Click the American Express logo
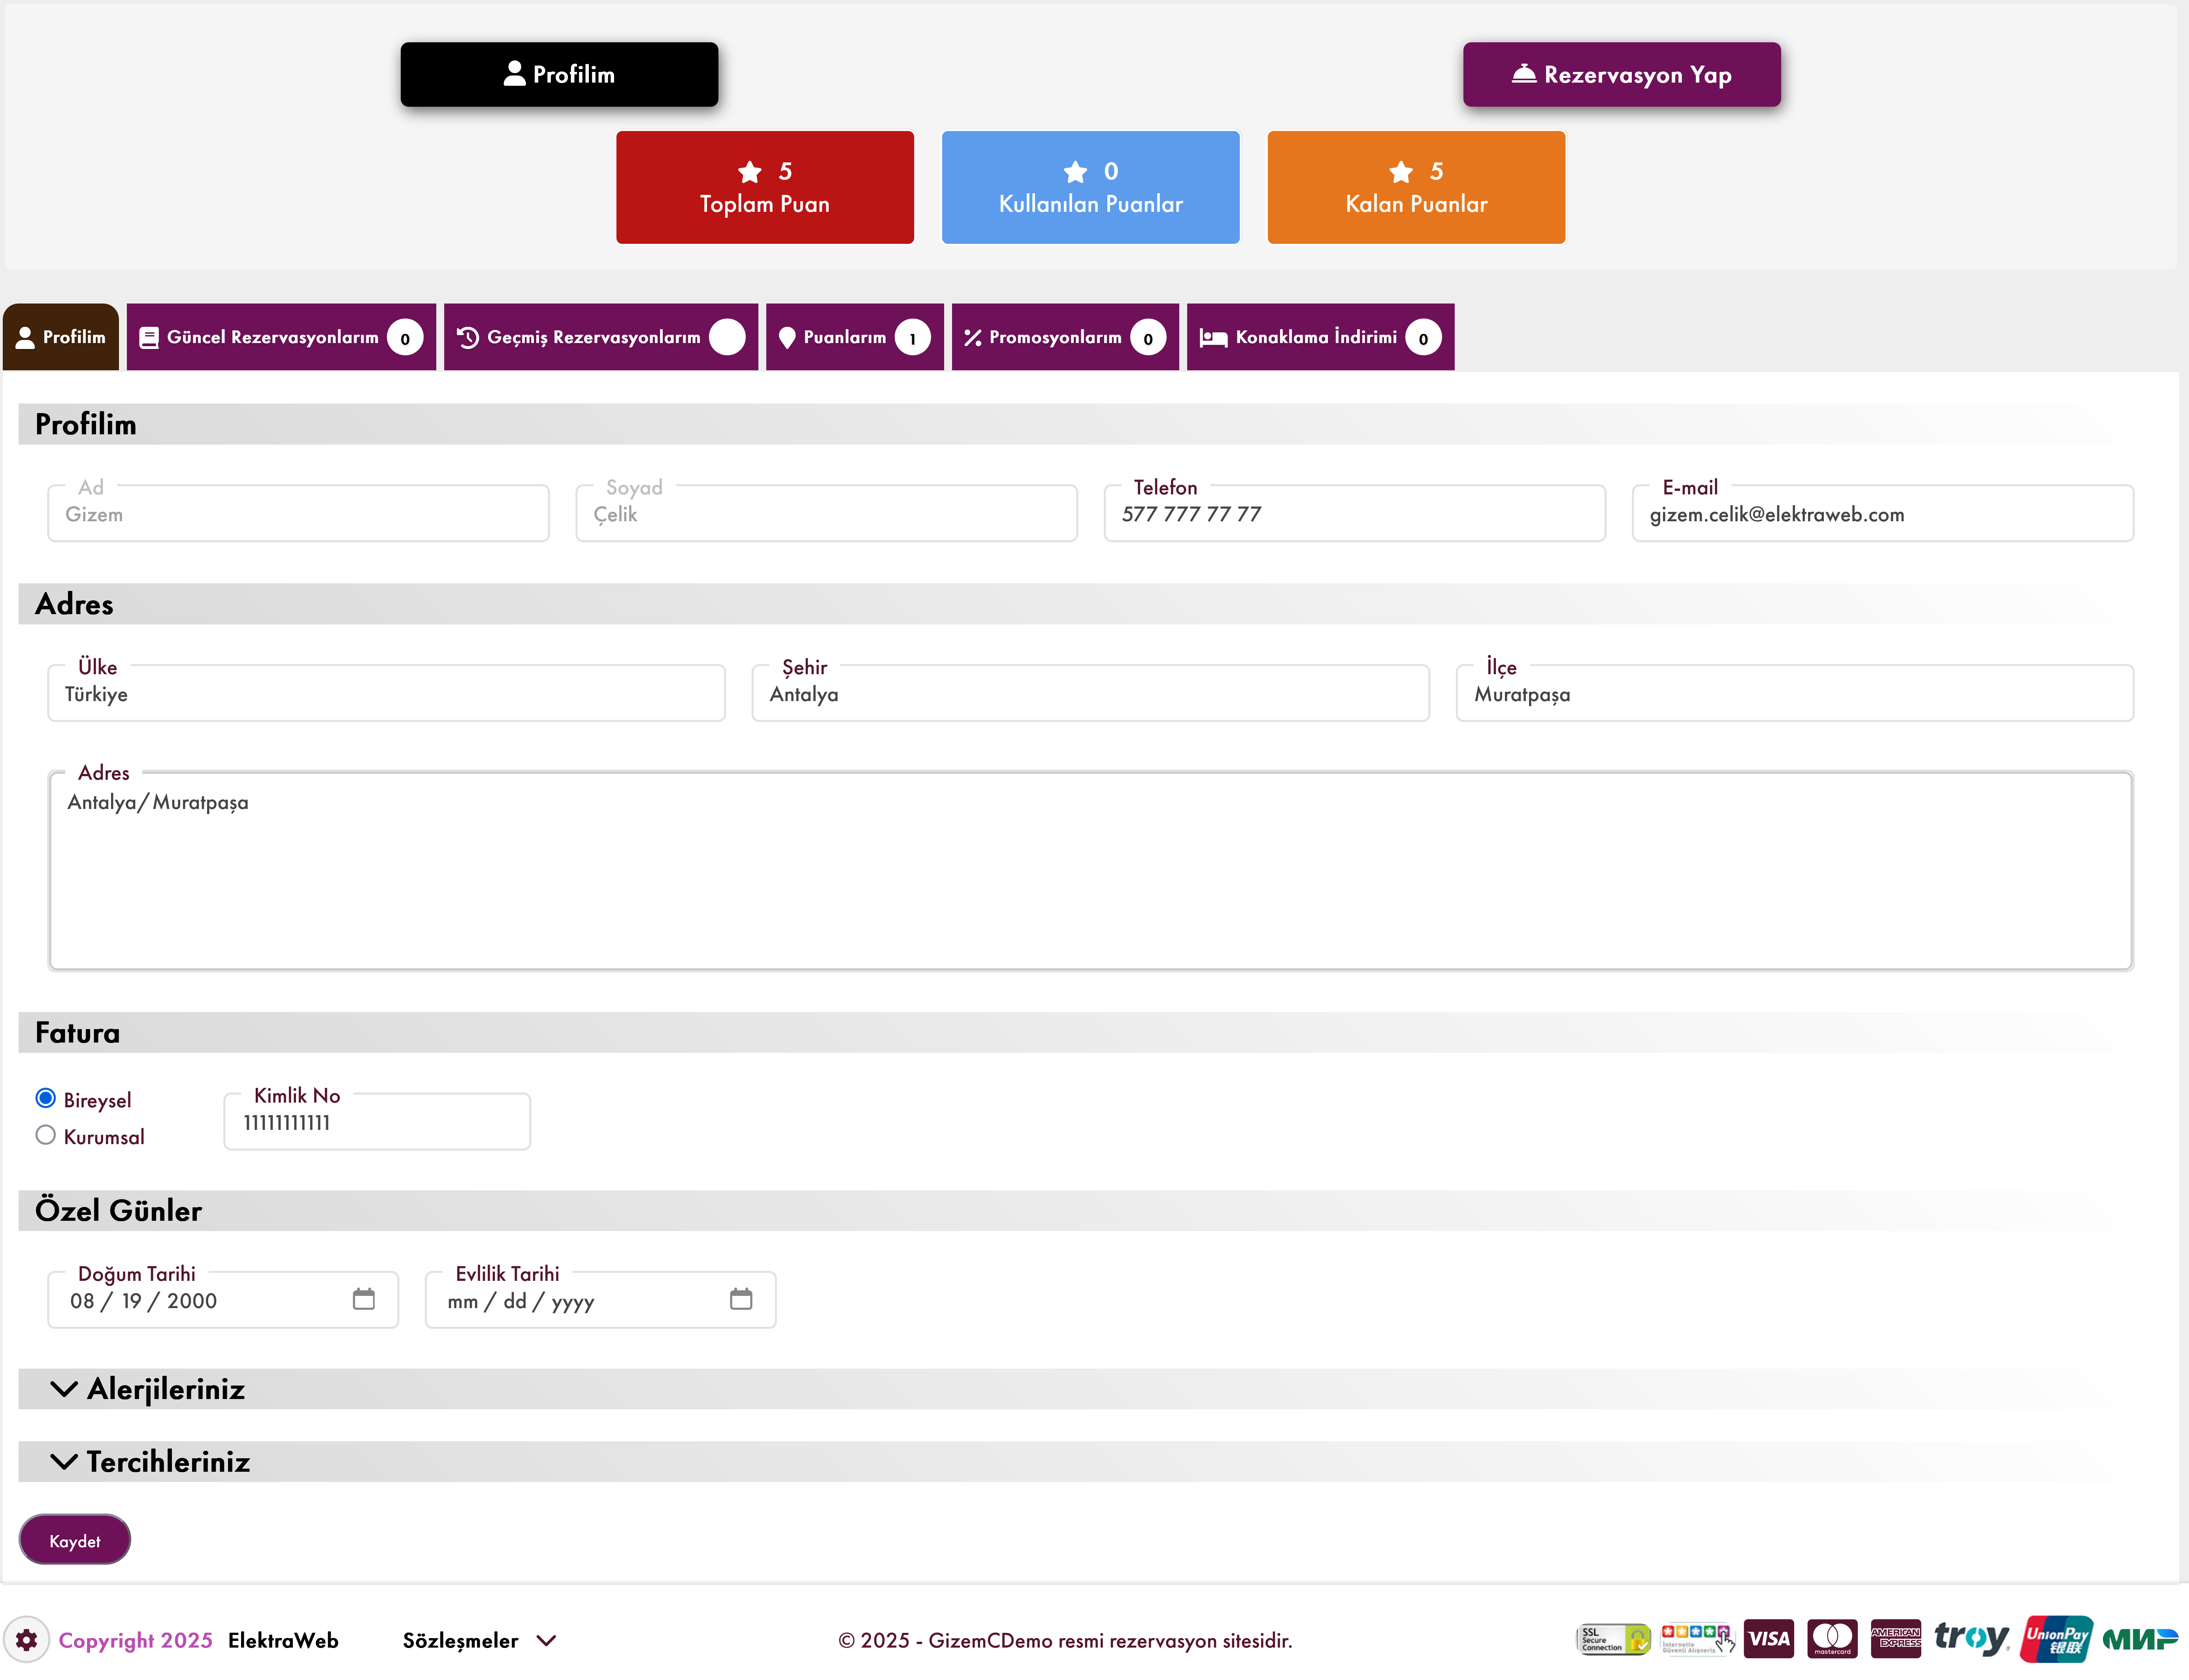The image size is (2189, 1680). pos(1896,1639)
